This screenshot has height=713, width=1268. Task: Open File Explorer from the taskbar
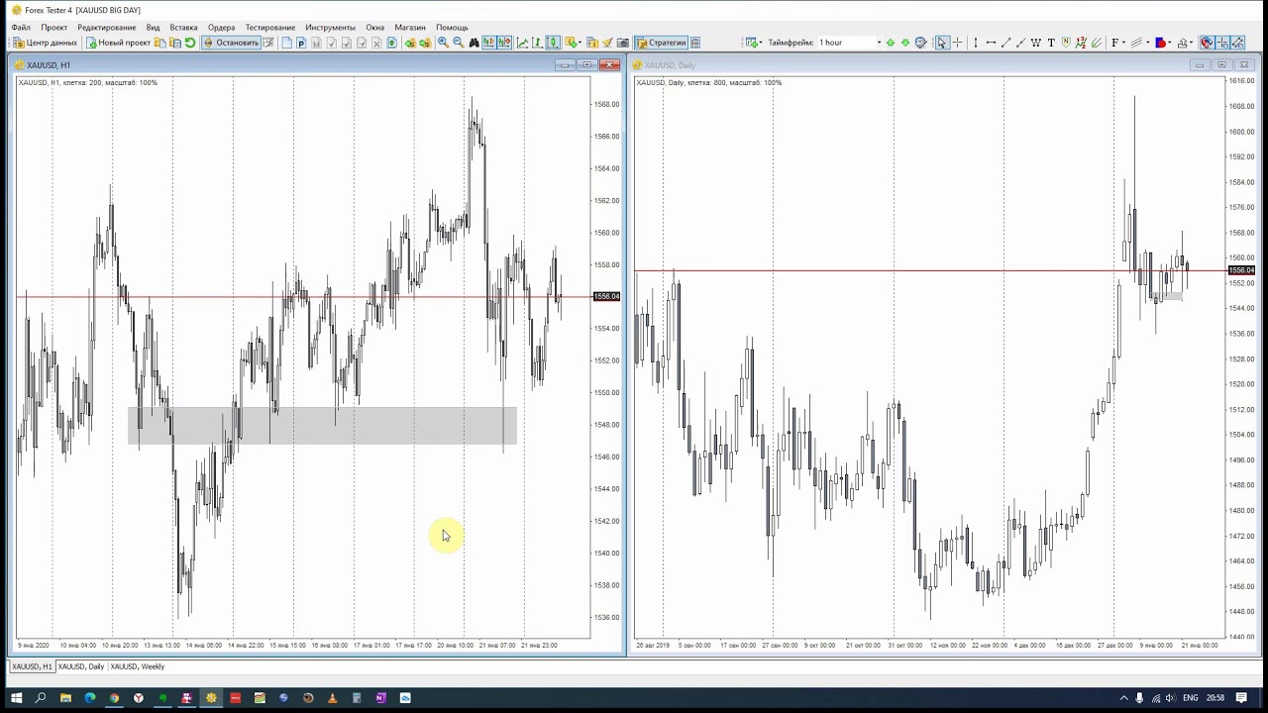(65, 698)
